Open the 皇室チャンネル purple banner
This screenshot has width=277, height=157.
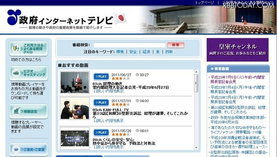click(238, 50)
